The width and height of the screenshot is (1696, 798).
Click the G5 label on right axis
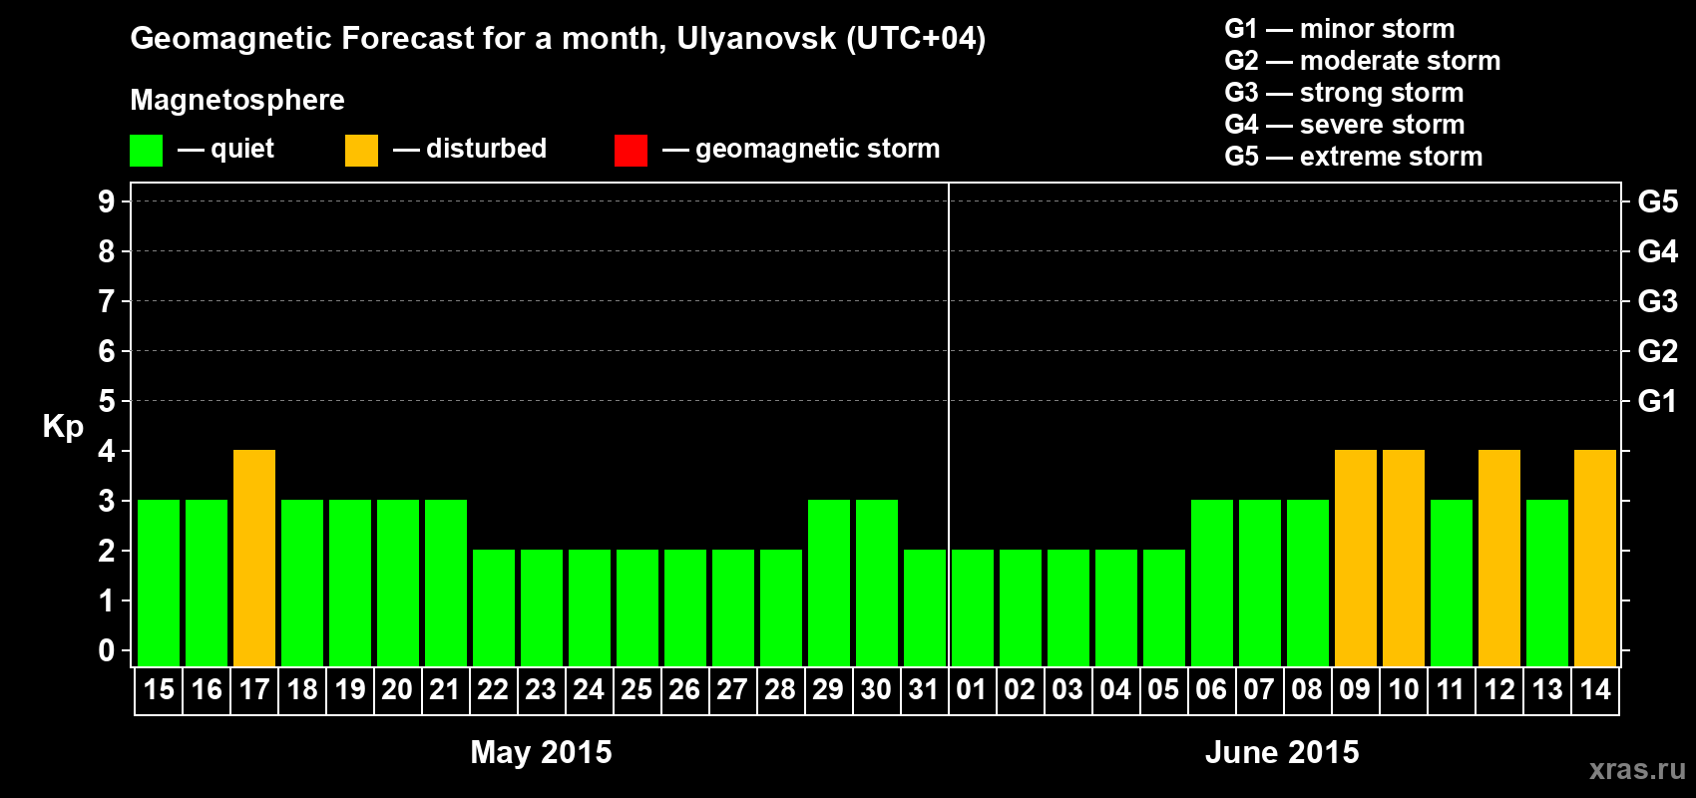tap(1658, 201)
